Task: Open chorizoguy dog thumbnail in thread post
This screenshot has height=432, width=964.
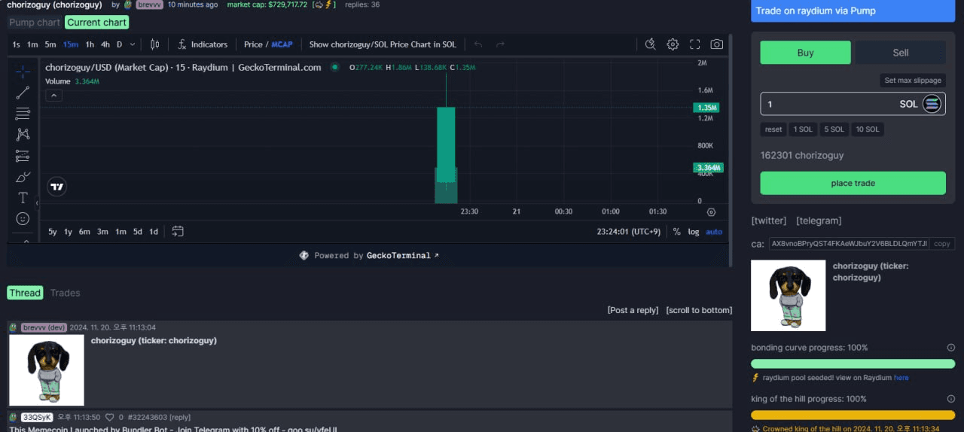Action: 46,370
